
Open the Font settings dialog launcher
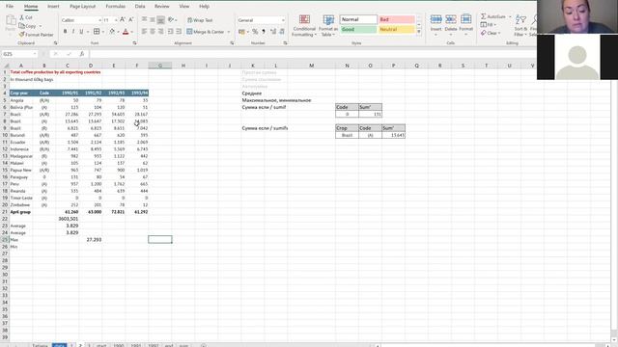point(134,43)
